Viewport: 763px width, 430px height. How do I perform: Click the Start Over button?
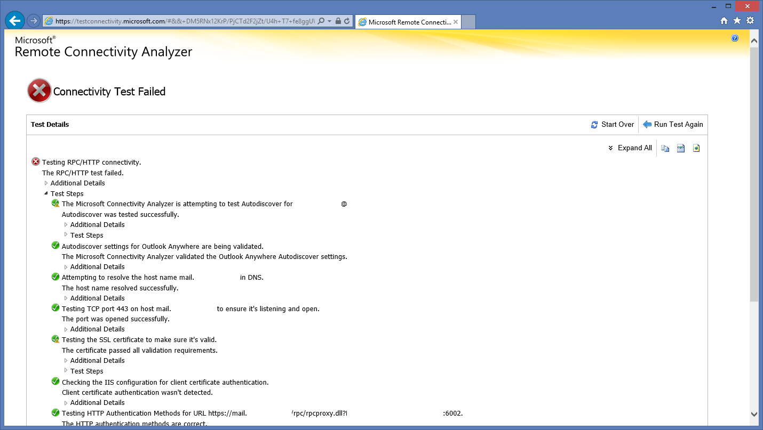point(613,125)
